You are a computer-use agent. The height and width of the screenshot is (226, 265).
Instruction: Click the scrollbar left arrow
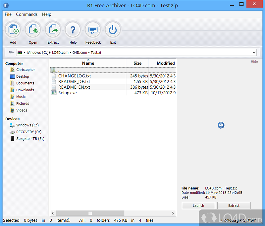click(x=53, y=213)
